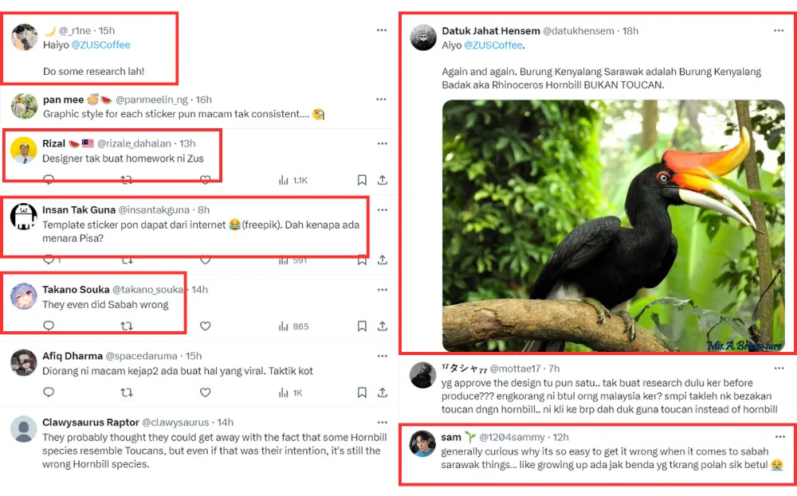
Task: Repost Afiq Dharma's tweet
Action: point(126,393)
